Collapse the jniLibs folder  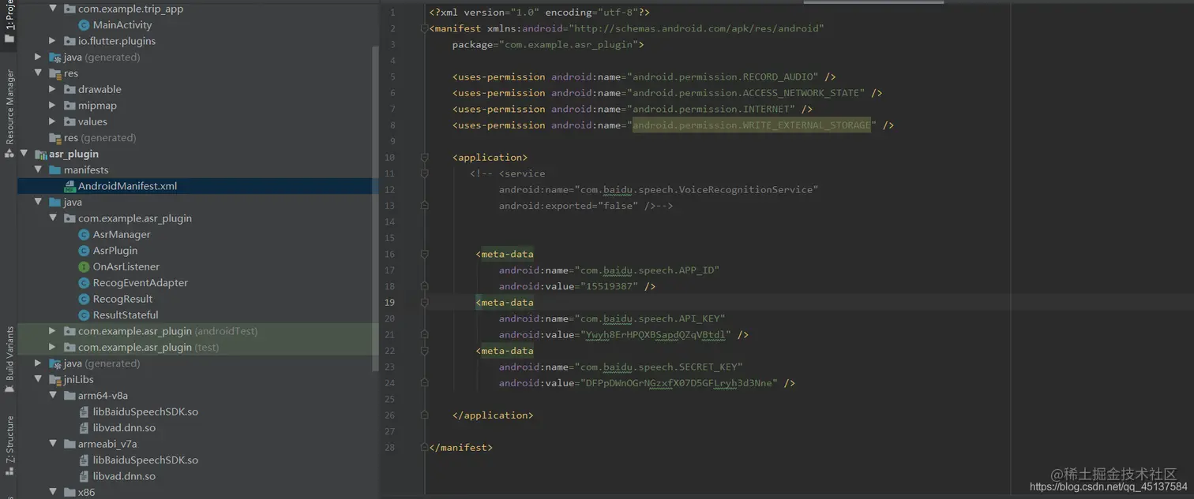coord(38,379)
